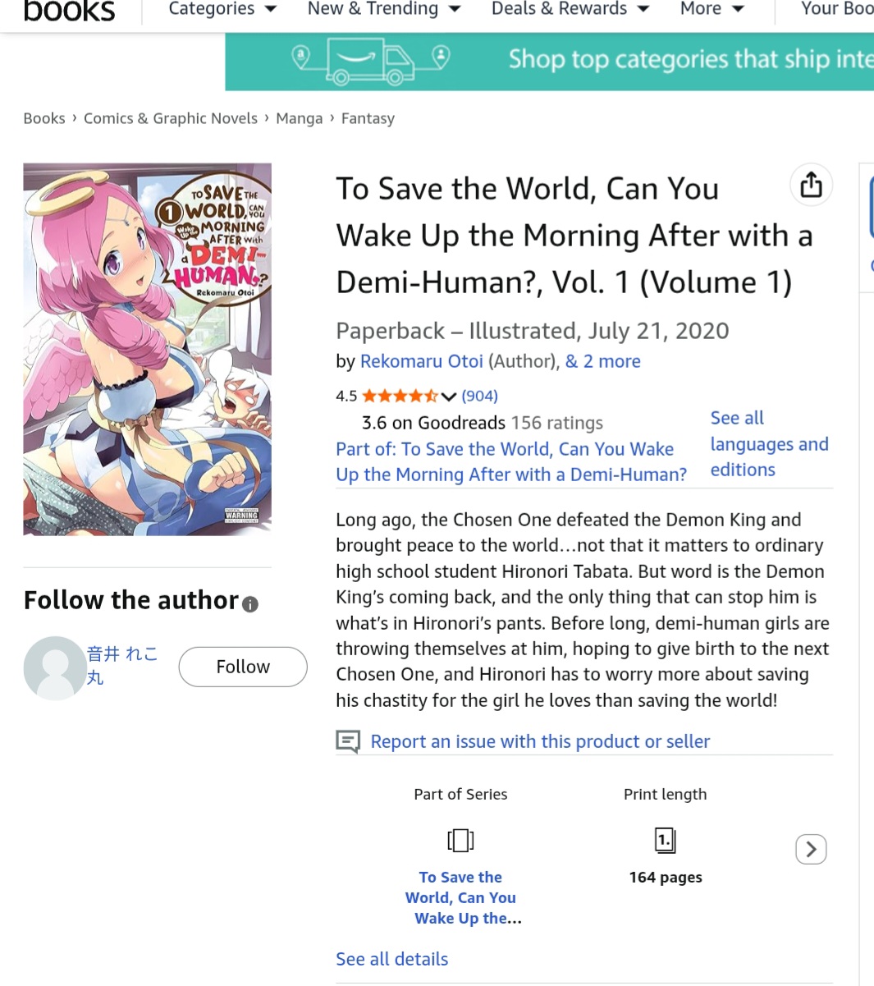
Task: Follow the author with the Follow button
Action: [x=243, y=667]
